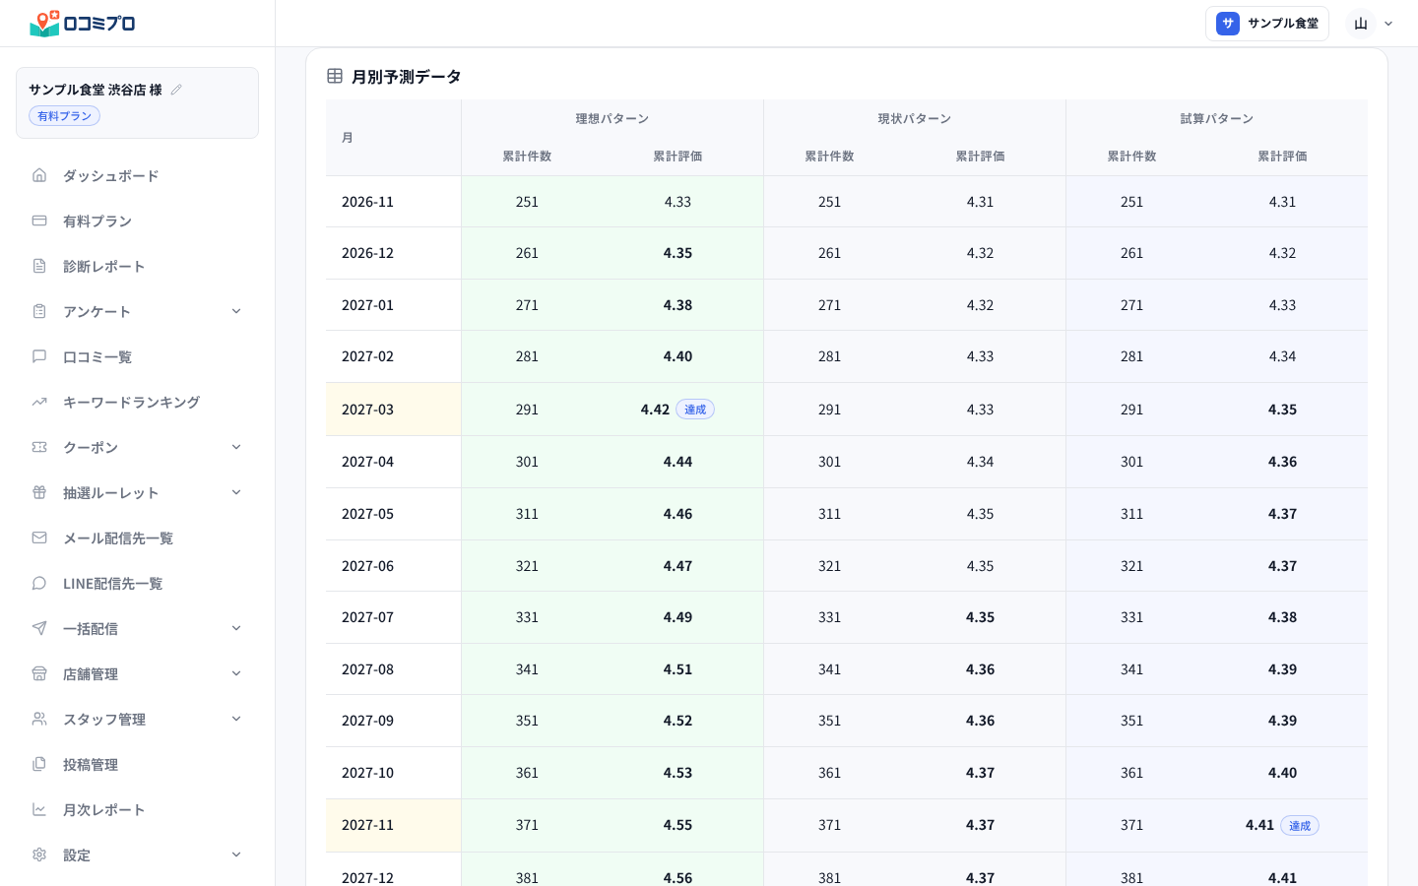Click the 抽選ルーレット gift icon
The width and height of the screenshot is (1418, 886).
coord(39,492)
